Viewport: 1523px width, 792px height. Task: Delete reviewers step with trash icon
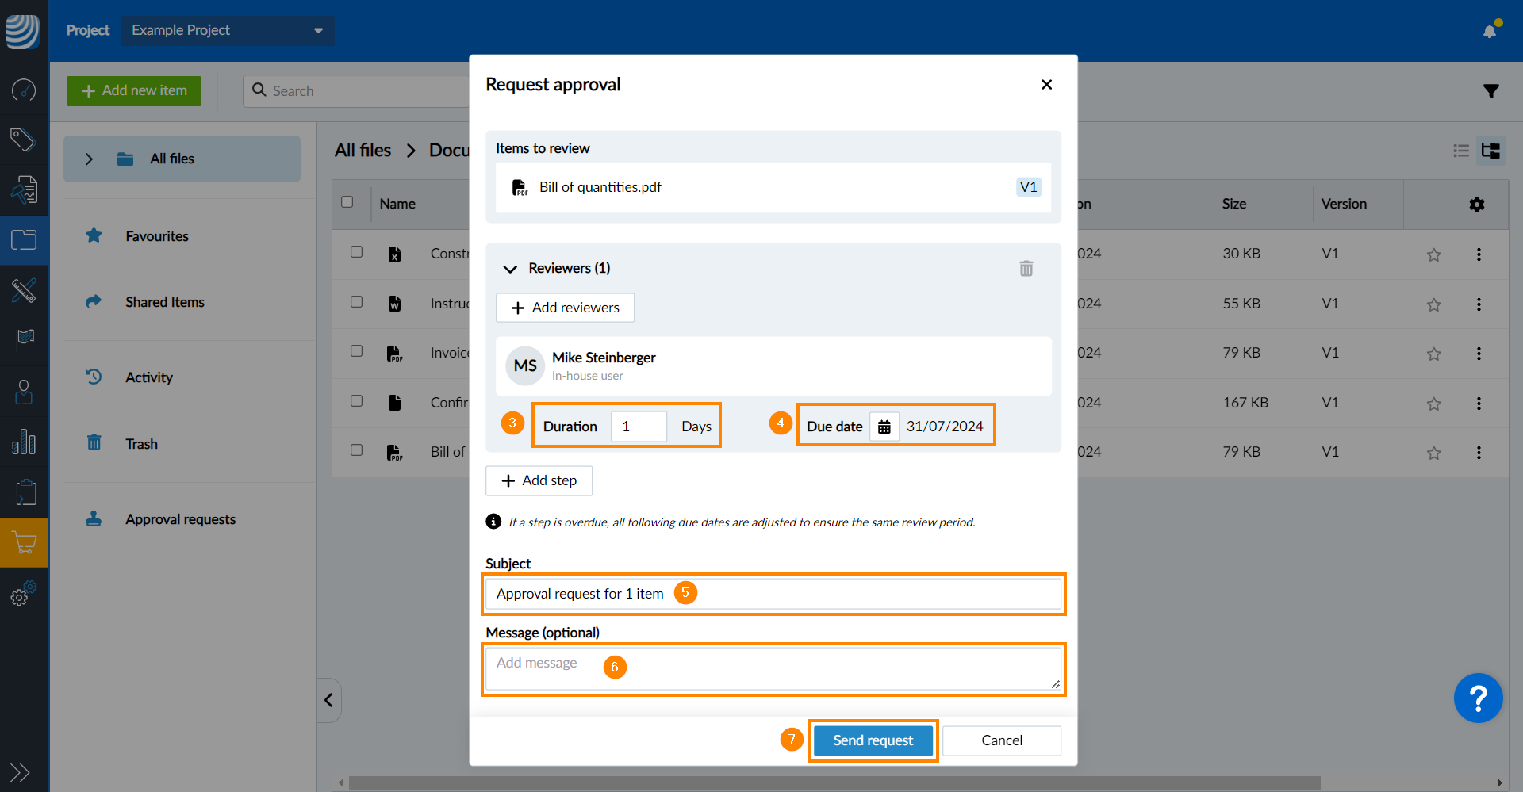(1026, 269)
